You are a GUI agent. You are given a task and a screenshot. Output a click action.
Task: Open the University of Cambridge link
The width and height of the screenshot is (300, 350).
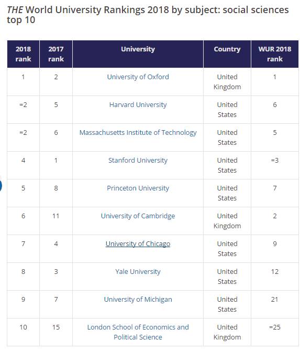pos(138,216)
